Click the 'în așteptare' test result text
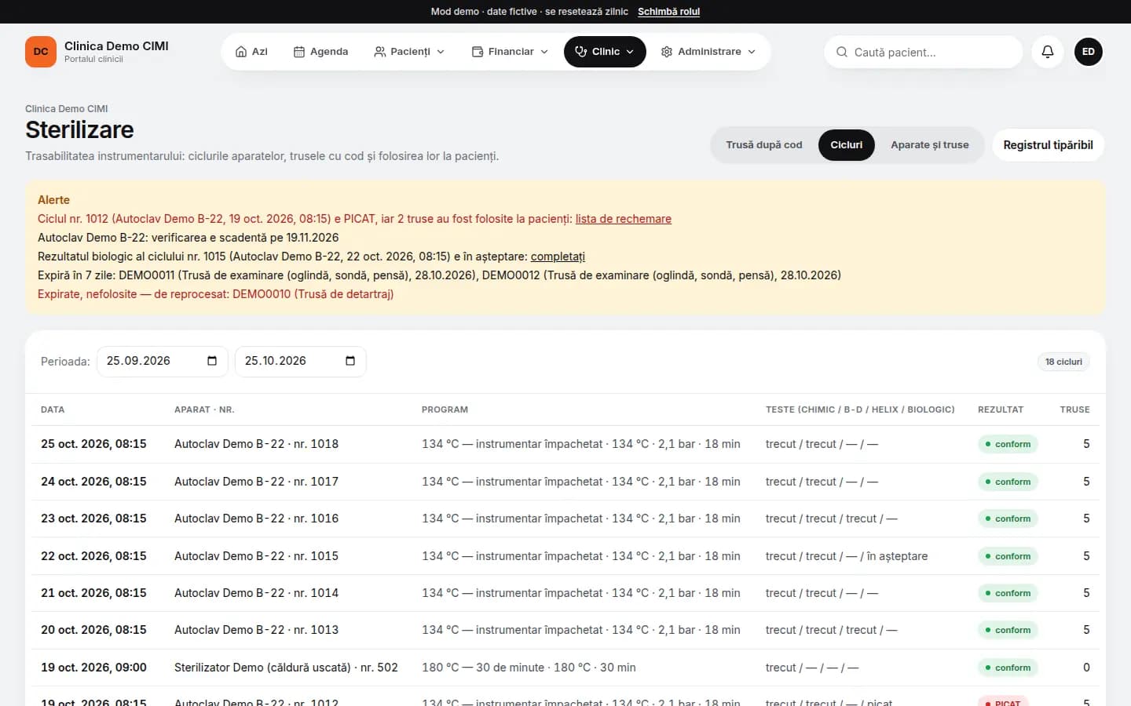This screenshot has height=706, width=1131. pyautogui.click(x=897, y=556)
